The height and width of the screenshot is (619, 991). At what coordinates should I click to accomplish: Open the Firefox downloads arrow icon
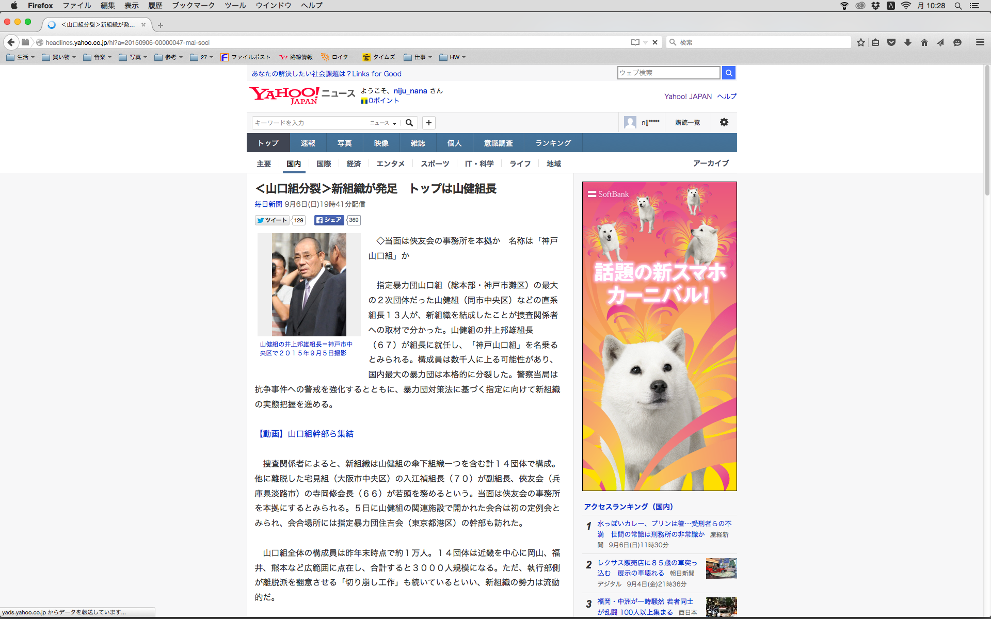(x=907, y=42)
